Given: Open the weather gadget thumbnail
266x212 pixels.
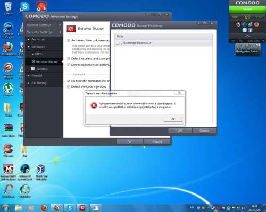Looking at the screenshot, I should pos(248,49).
